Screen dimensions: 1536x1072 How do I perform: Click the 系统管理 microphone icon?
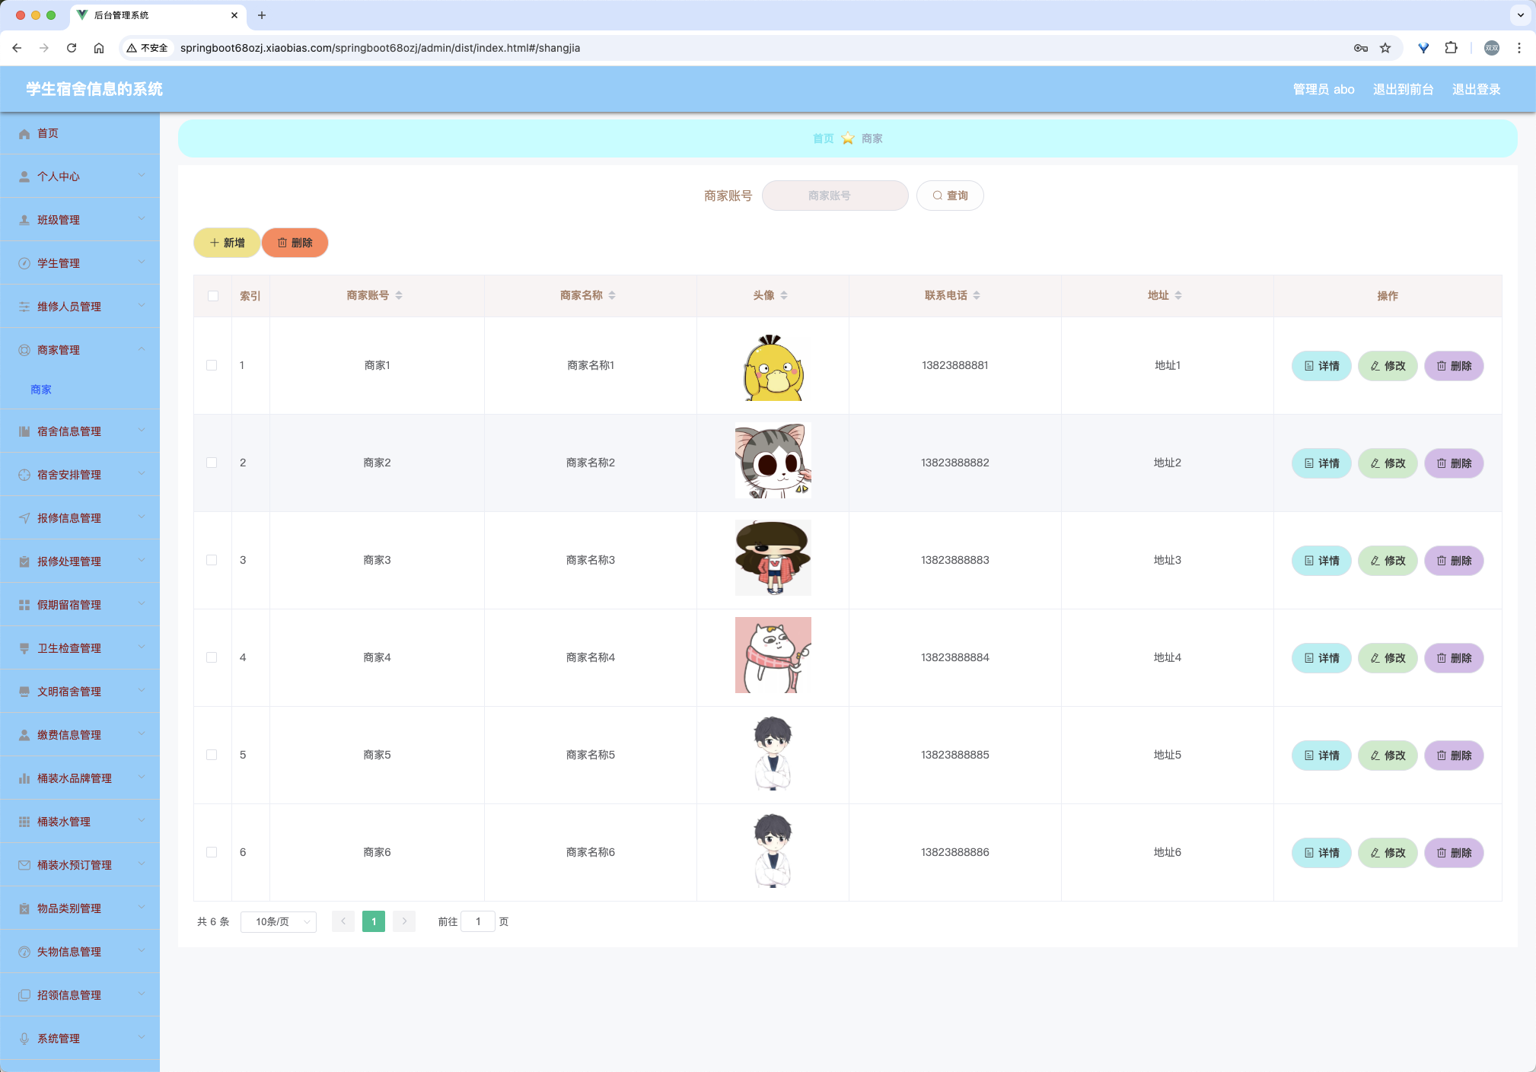point(24,1039)
